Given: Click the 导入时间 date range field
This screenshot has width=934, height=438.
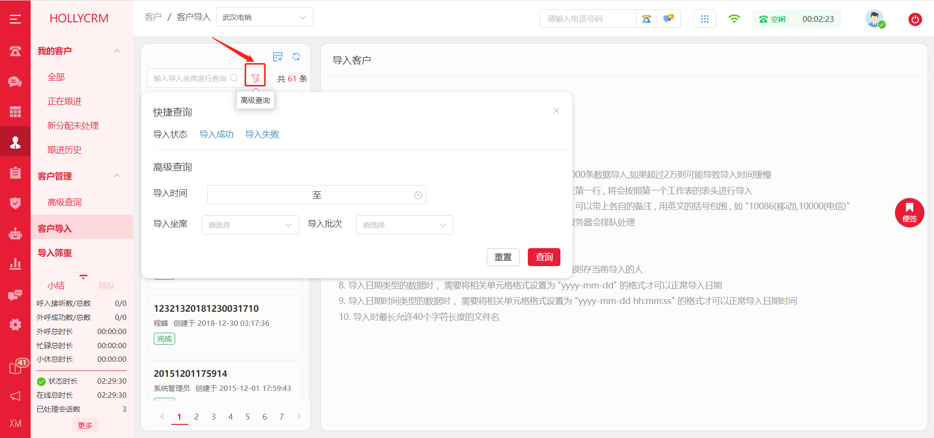Looking at the screenshot, I should 317,195.
